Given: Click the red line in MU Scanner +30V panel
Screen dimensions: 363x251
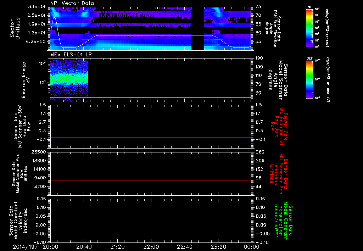Looking at the screenshot, I should 151,137.
